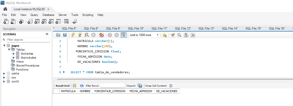Refresh result grid data icon
The image size is (293, 106).
click(82, 86)
